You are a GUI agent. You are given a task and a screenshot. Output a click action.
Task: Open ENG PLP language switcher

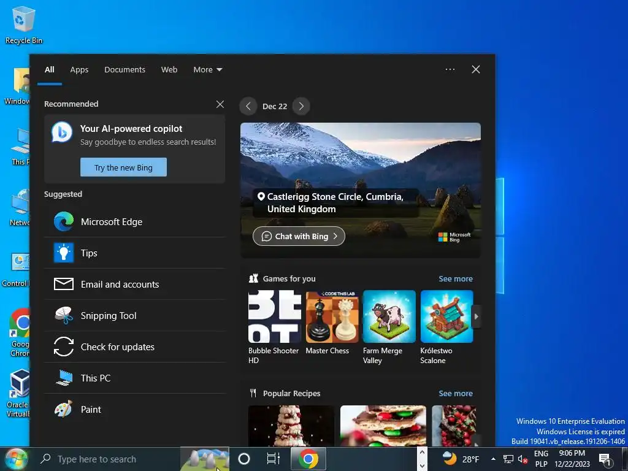[541, 459]
